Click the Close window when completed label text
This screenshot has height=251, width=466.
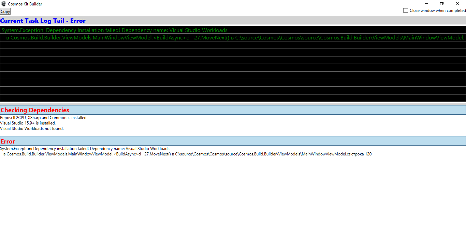click(x=437, y=10)
